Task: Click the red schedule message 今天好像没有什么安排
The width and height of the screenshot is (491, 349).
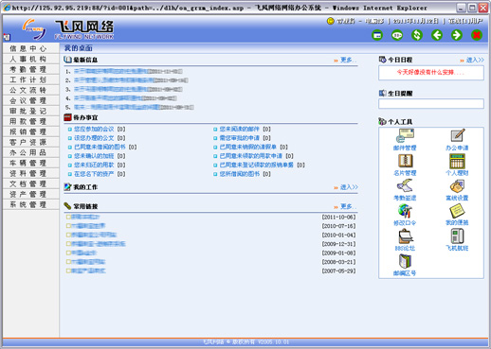Action: click(x=430, y=73)
